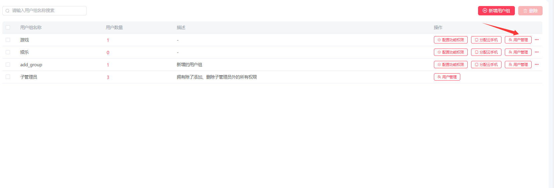Open 用户管理 for 娱乐 group
This screenshot has height=188, width=554.
pos(518,52)
